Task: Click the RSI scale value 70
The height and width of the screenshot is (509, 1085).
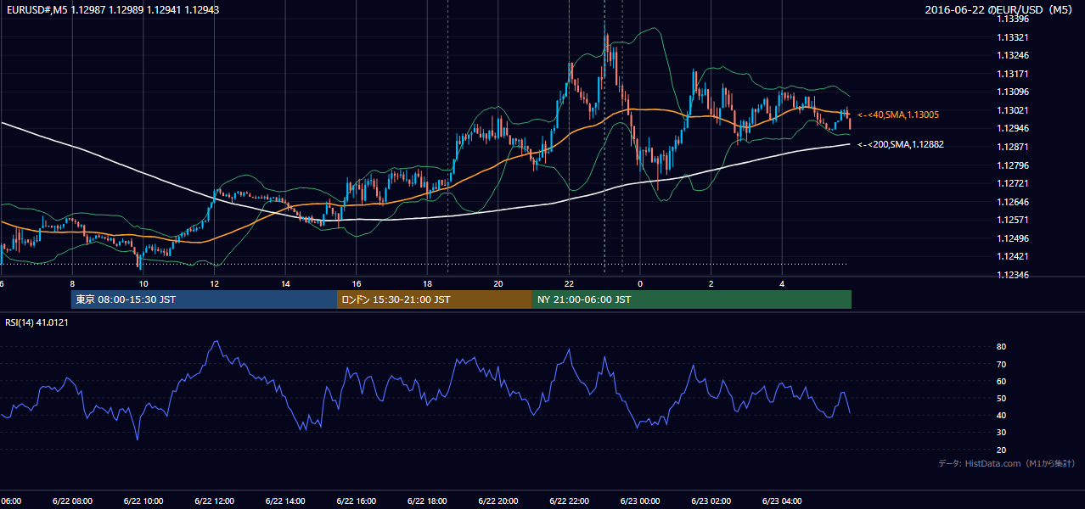Action: [1002, 364]
